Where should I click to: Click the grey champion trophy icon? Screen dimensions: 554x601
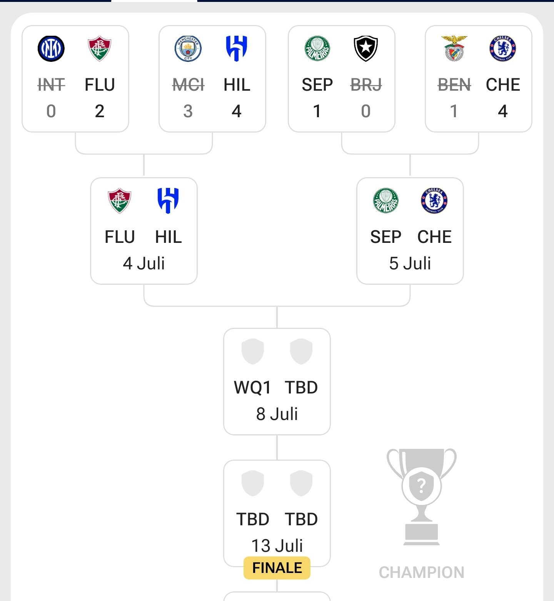click(x=421, y=496)
